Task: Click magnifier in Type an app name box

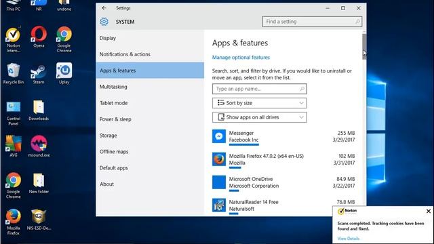Action: coord(302,89)
